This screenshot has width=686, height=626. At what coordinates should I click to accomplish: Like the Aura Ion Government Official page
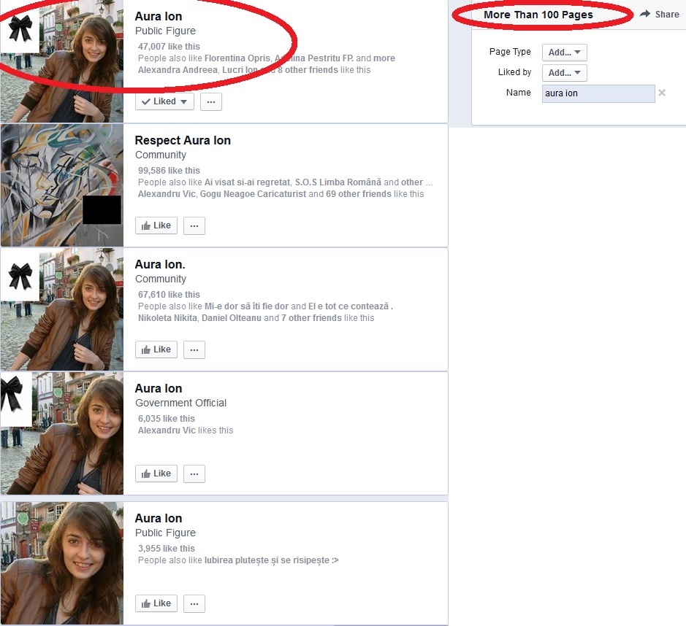(156, 474)
